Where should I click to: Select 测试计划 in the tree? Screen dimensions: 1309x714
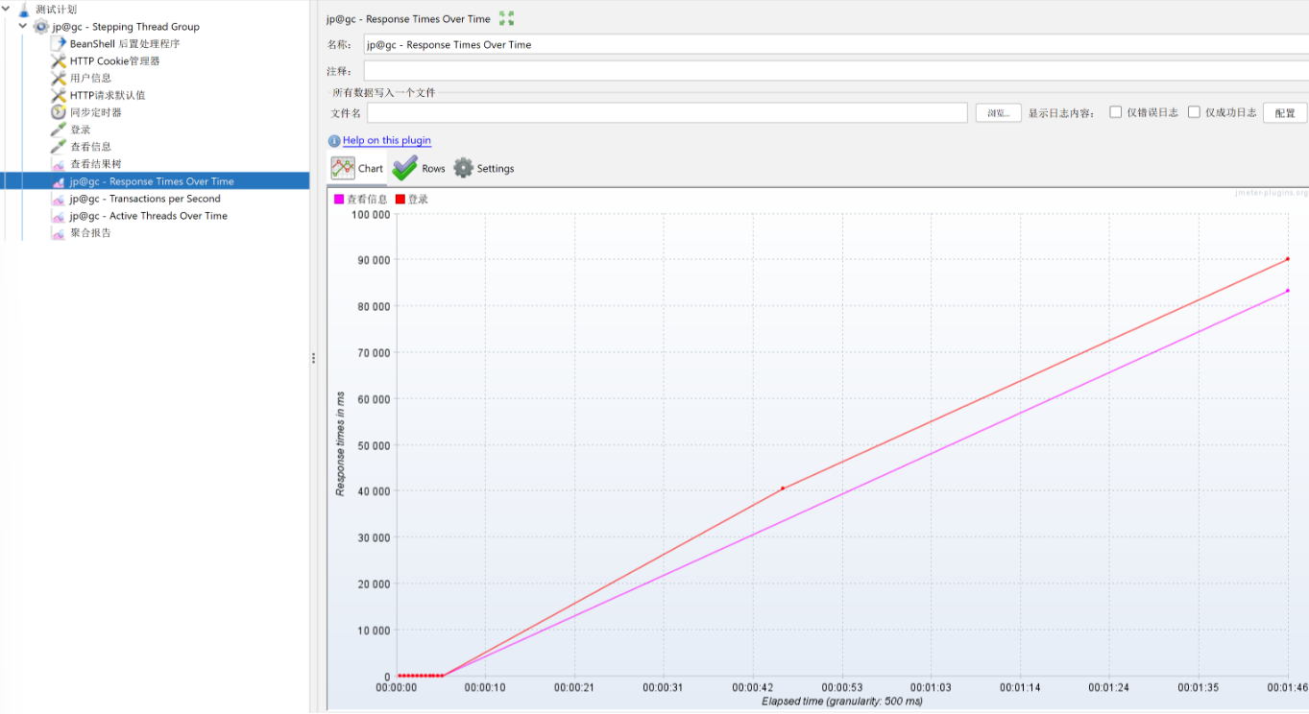pyautogui.click(x=56, y=10)
